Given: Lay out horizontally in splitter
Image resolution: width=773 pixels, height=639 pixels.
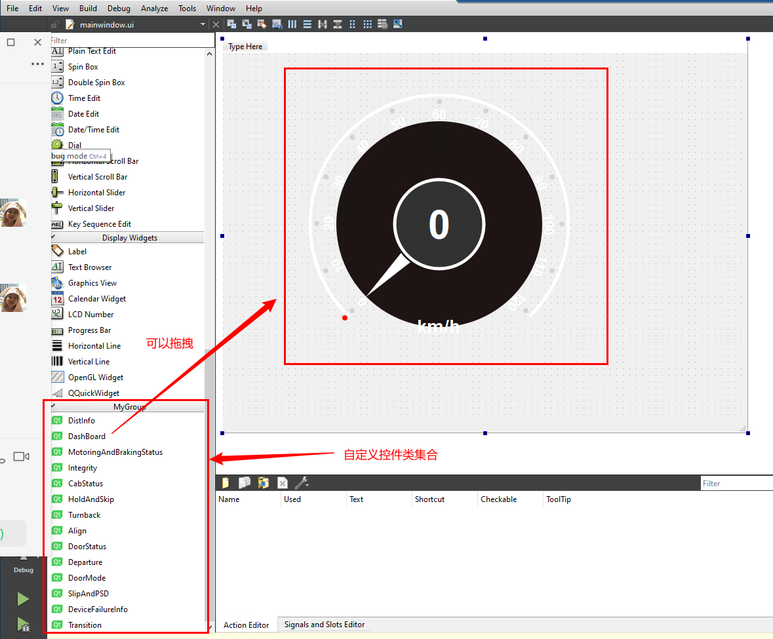Looking at the screenshot, I should click(323, 24).
